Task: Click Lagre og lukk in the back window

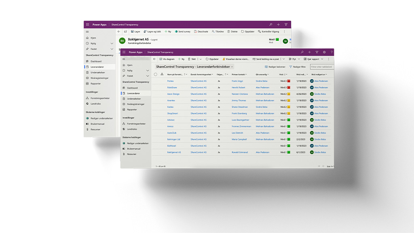Action: [x=152, y=31]
